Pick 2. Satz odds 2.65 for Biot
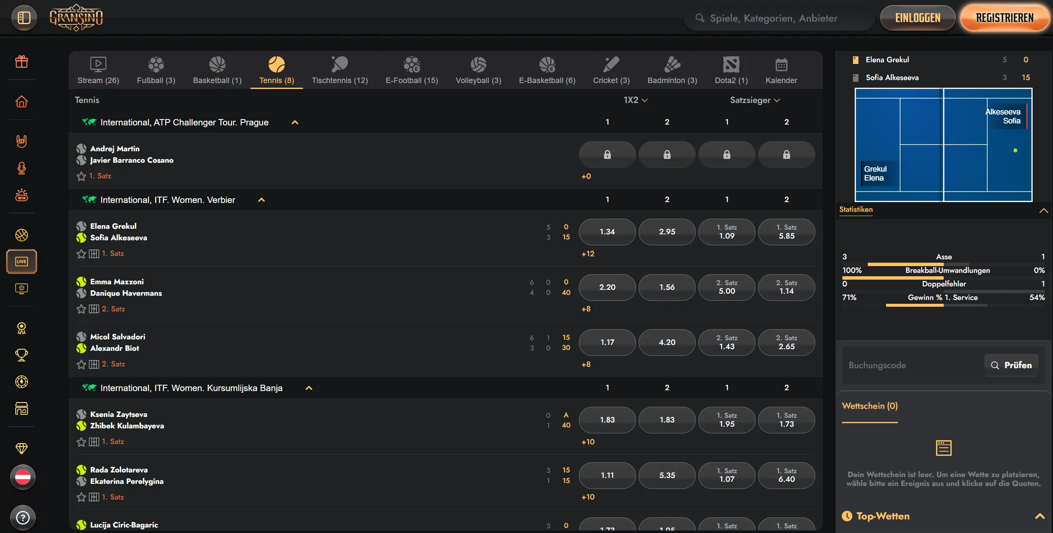The image size is (1053, 533). tap(786, 342)
